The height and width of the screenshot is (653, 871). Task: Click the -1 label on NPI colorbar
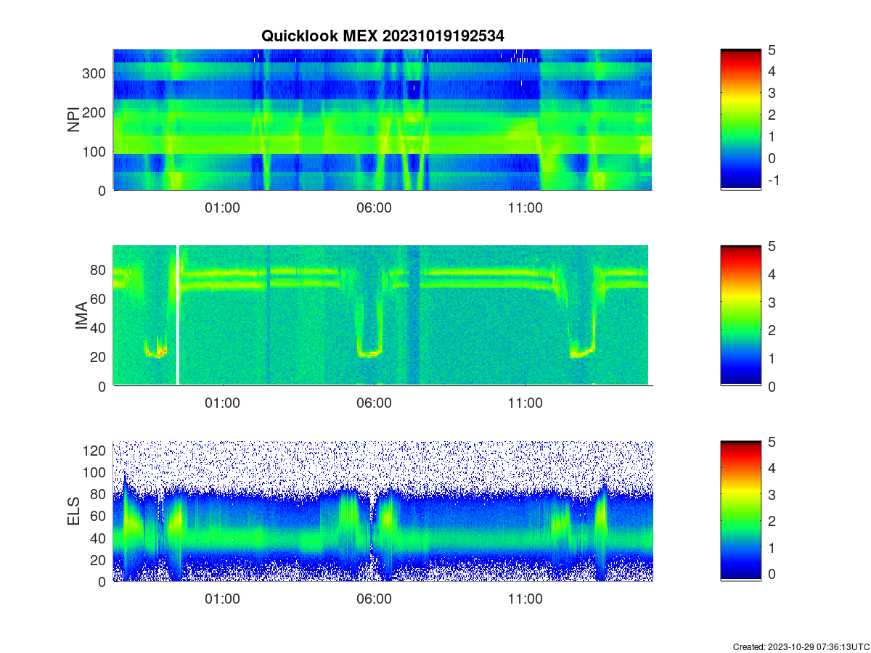773,180
